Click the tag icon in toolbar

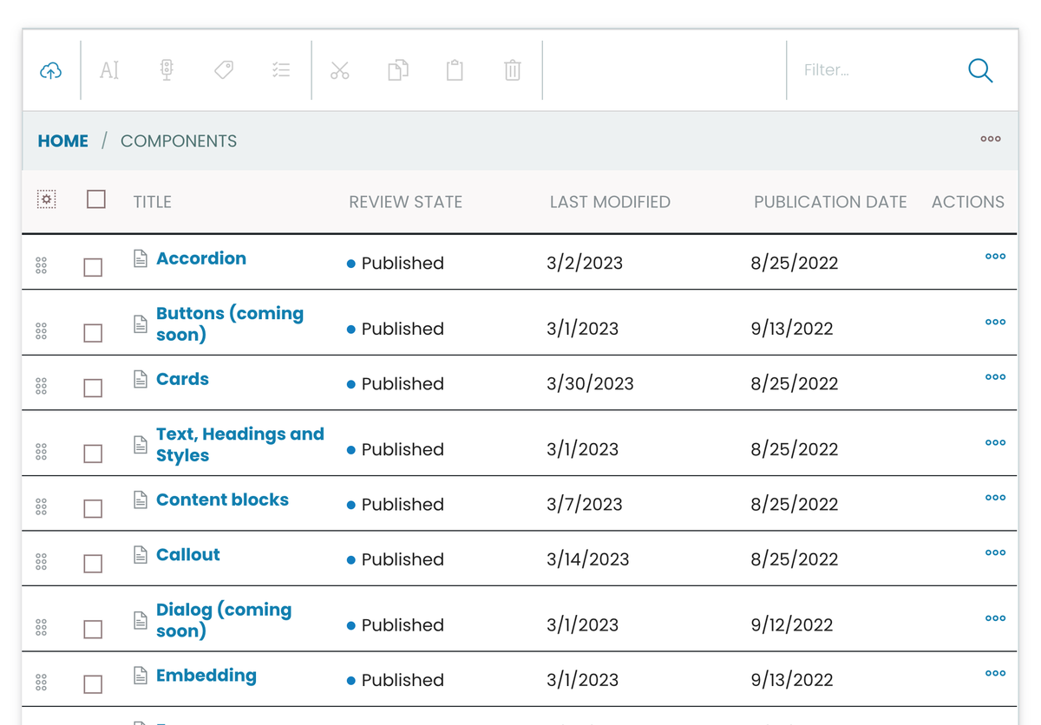click(x=224, y=70)
